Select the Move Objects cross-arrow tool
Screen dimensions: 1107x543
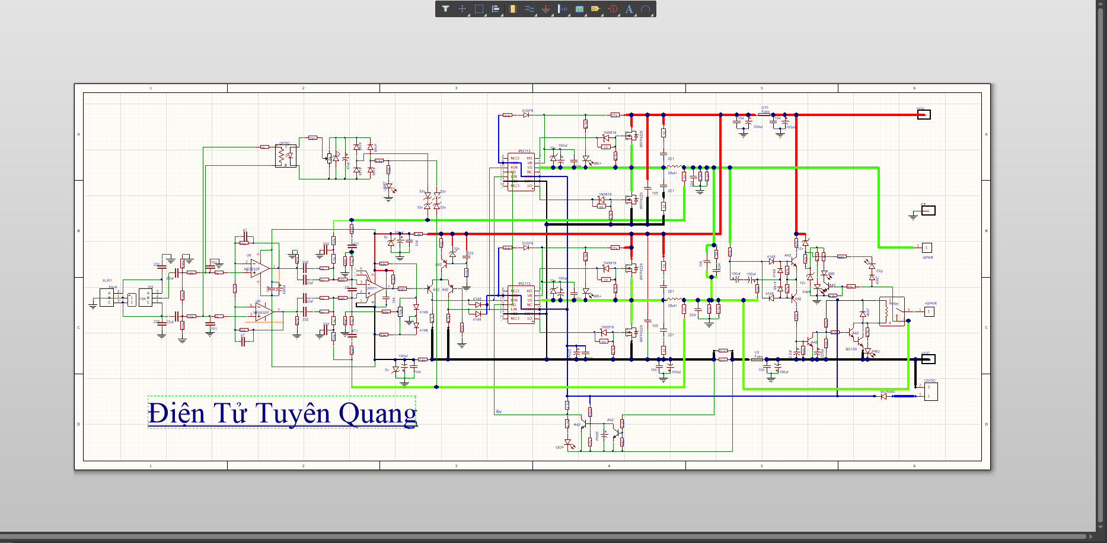point(462,9)
